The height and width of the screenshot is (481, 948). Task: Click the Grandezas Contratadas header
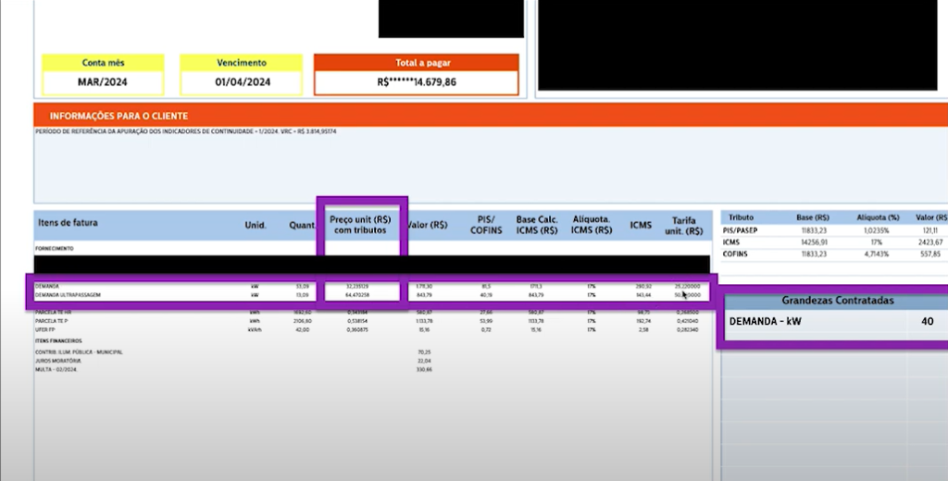[837, 301]
